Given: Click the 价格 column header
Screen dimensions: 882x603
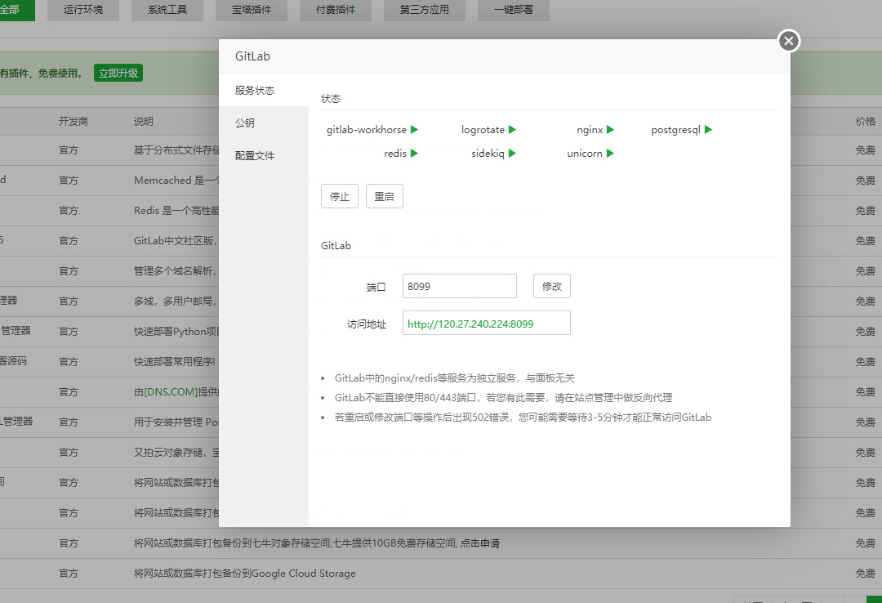Looking at the screenshot, I should pyautogui.click(x=865, y=122).
